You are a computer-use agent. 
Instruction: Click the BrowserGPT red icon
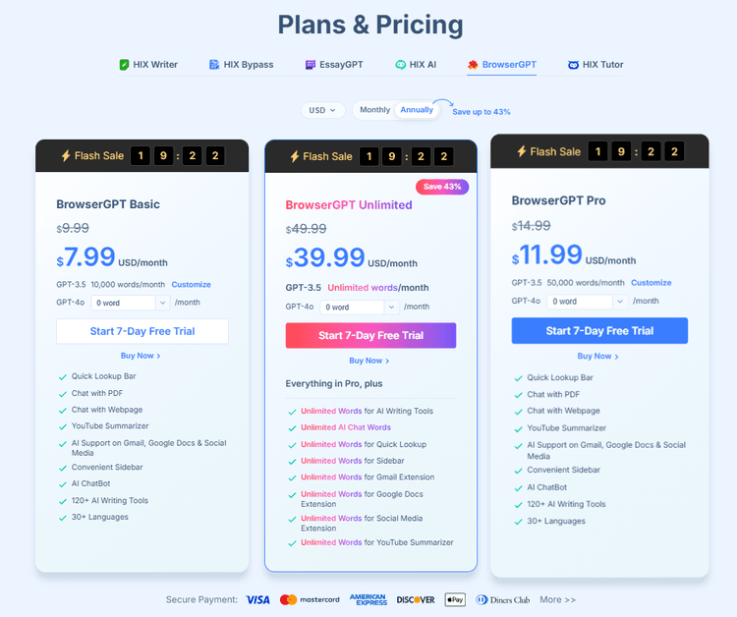tap(473, 65)
